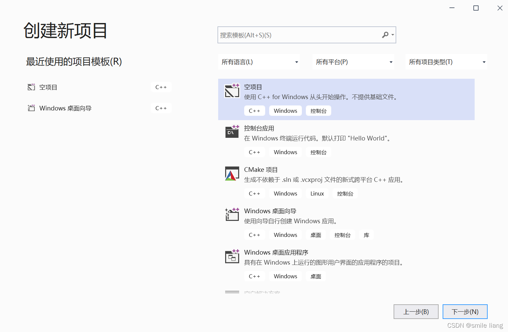Click the 空项目 icon in recent templates
508x332 pixels.
31,87
